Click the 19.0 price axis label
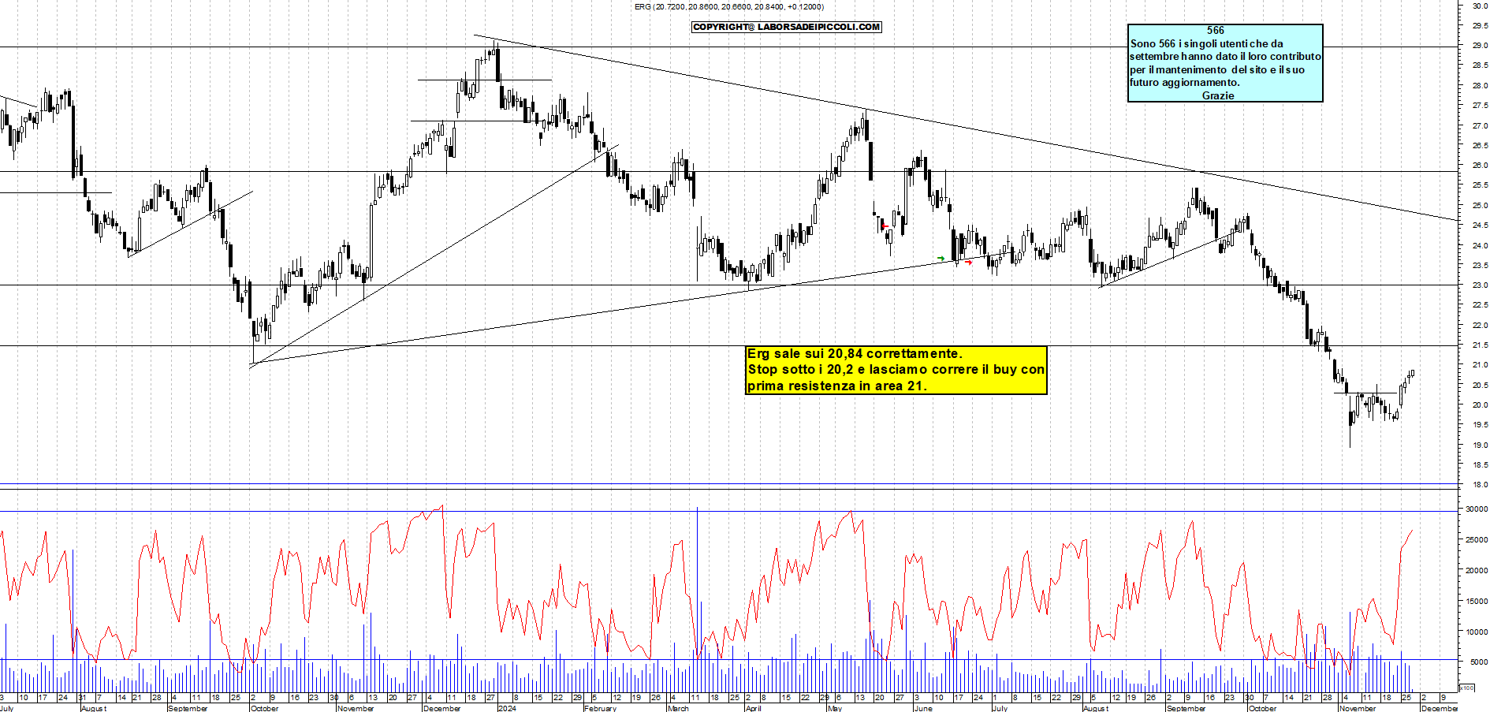 point(1480,445)
